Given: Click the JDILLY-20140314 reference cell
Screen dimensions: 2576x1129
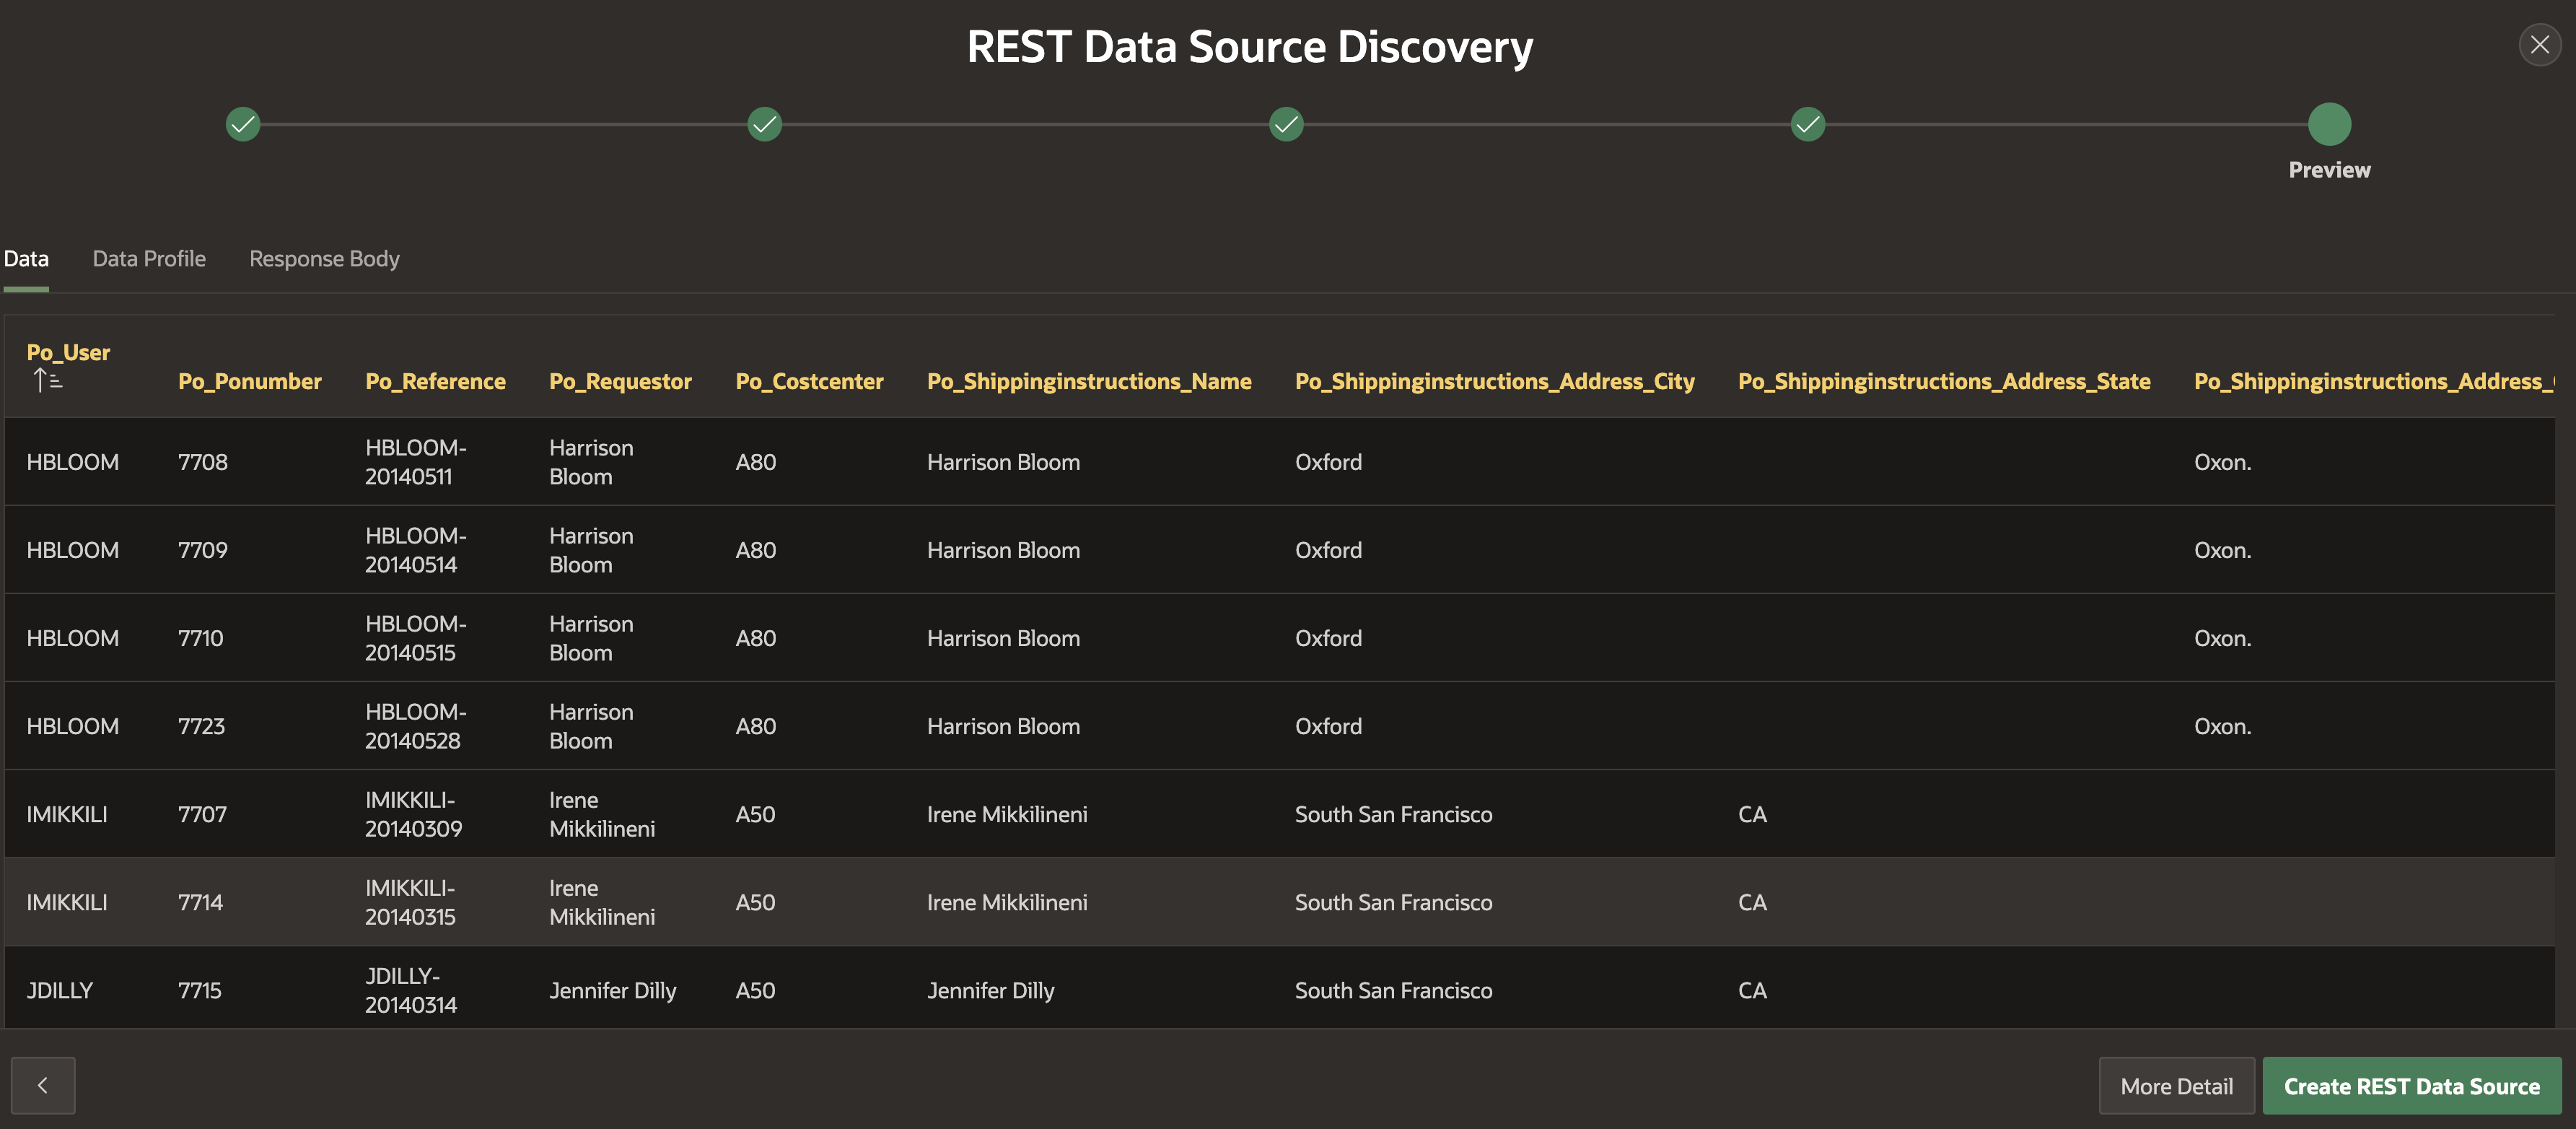Looking at the screenshot, I should (x=410, y=990).
